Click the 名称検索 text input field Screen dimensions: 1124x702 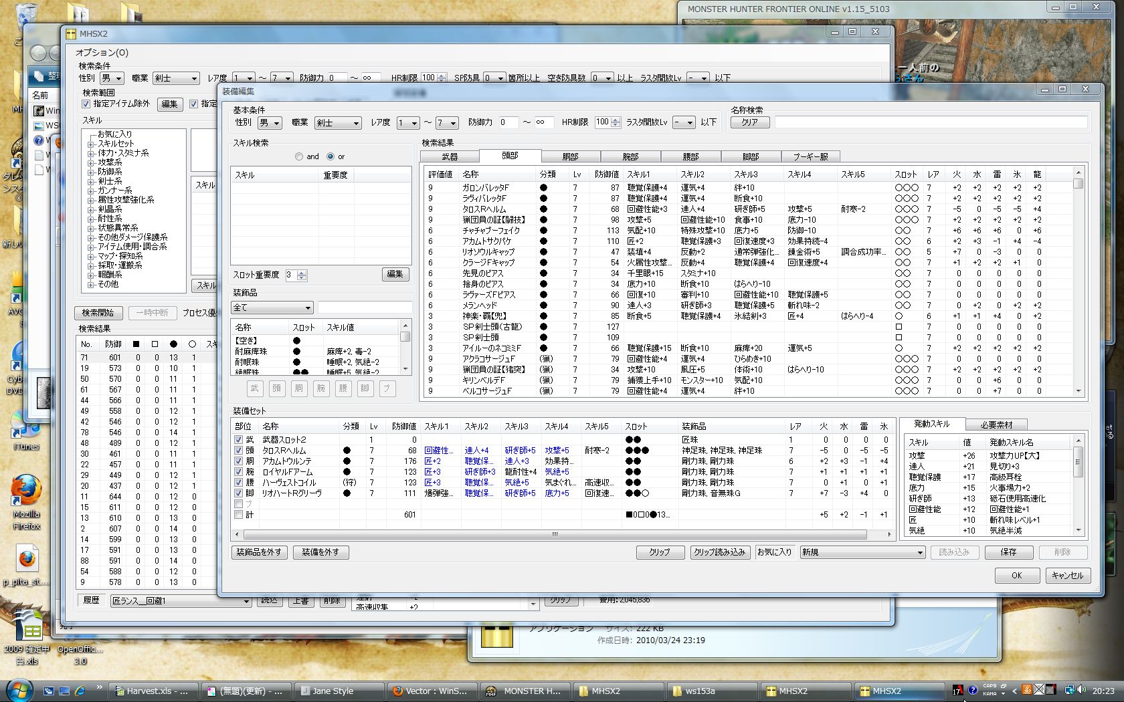pos(931,122)
